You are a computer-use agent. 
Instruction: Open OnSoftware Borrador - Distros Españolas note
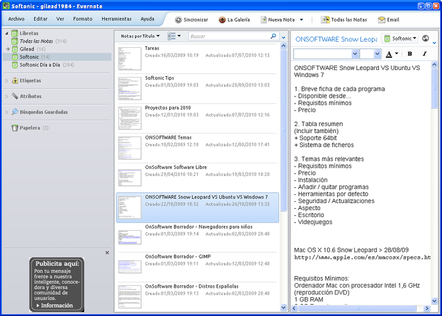(197, 296)
